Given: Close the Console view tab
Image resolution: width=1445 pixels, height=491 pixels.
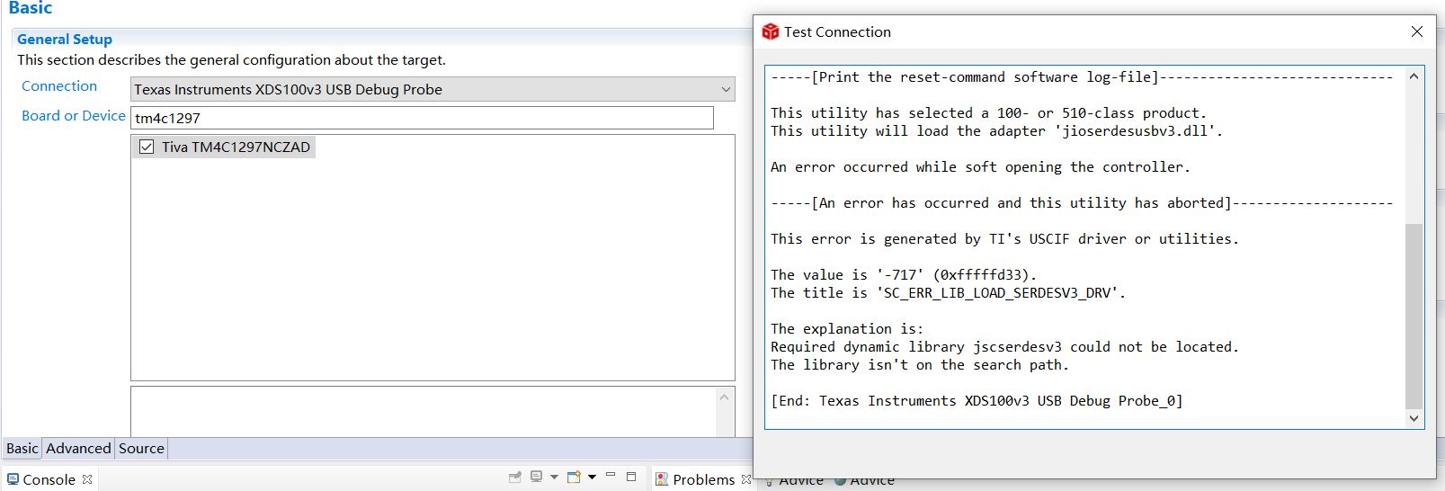Looking at the screenshot, I should 87,479.
